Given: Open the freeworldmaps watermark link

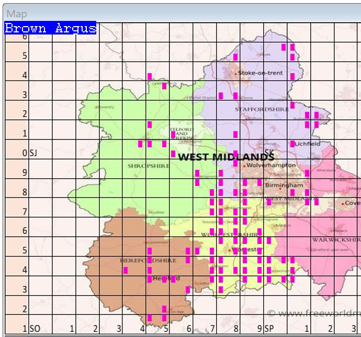Looking at the screenshot, I should (x=314, y=313).
